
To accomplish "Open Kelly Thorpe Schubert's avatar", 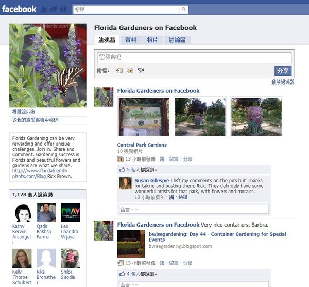I will (x=22, y=259).
